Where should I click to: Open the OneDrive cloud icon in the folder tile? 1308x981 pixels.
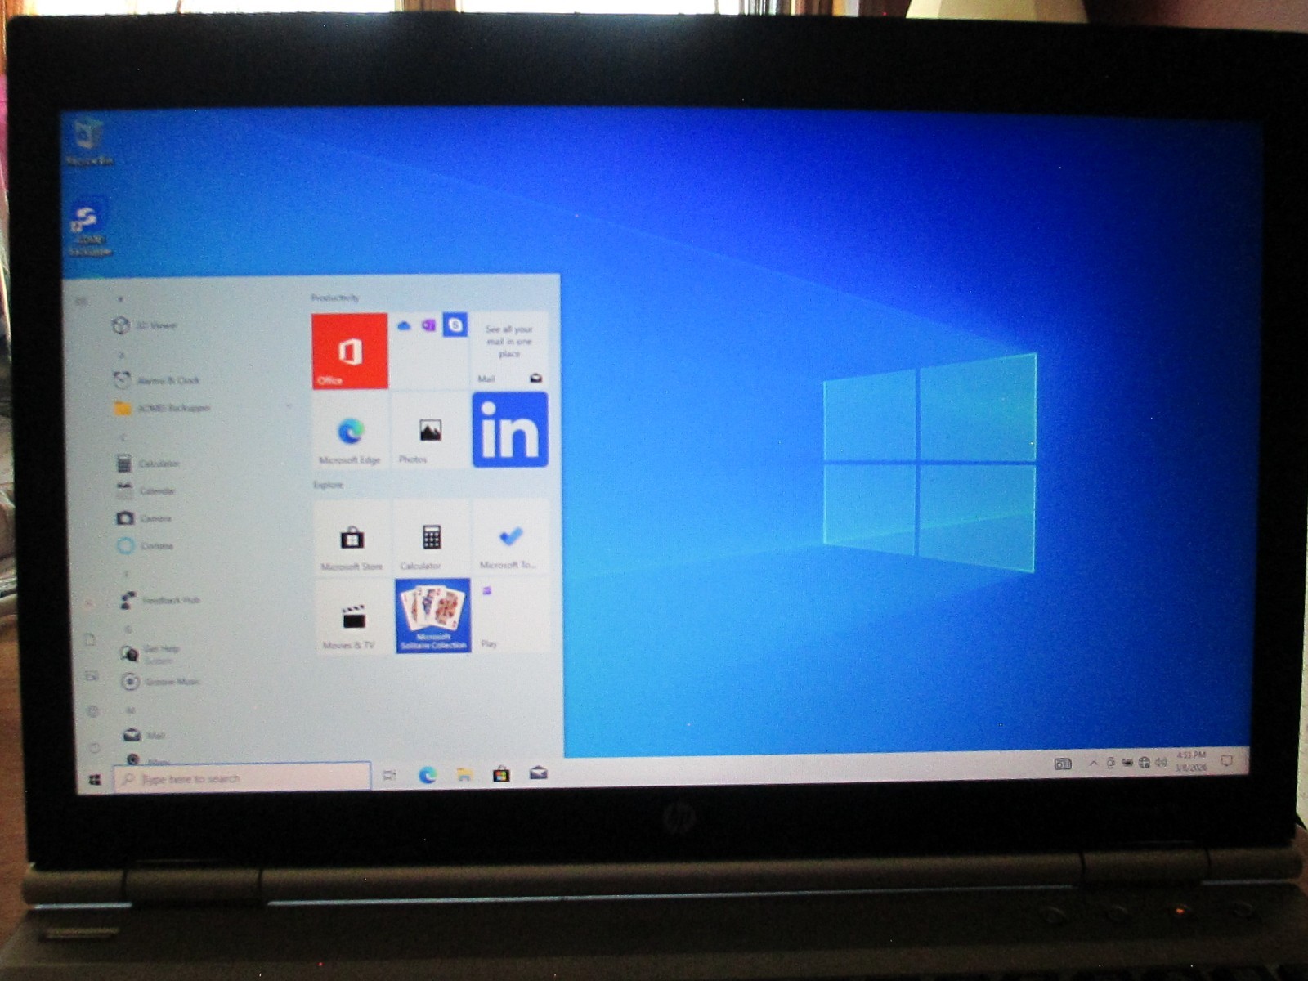pos(404,326)
